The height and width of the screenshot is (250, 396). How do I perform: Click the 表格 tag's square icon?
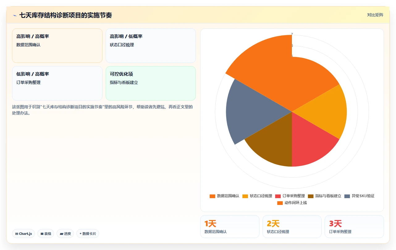point(42,234)
